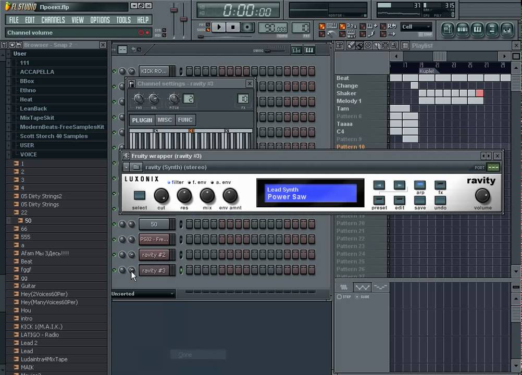Open the Playlist options menu icon
The width and height of the screenshot is (522, 375).
click(x=339, y=46)
